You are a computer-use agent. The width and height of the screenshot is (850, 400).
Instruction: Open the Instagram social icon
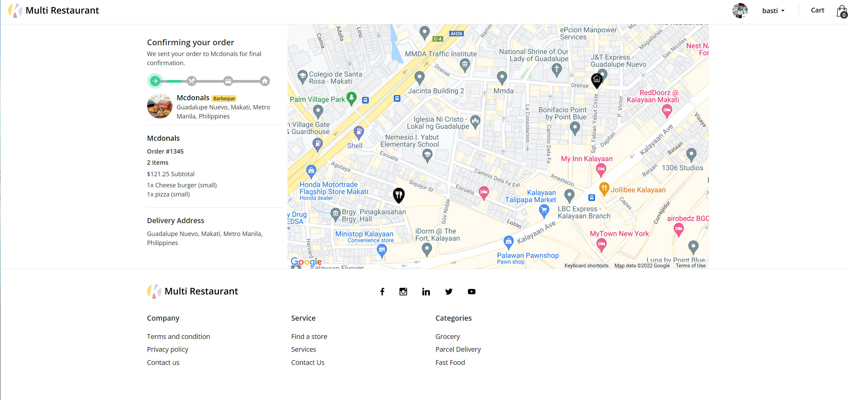[x=403, y=292]
